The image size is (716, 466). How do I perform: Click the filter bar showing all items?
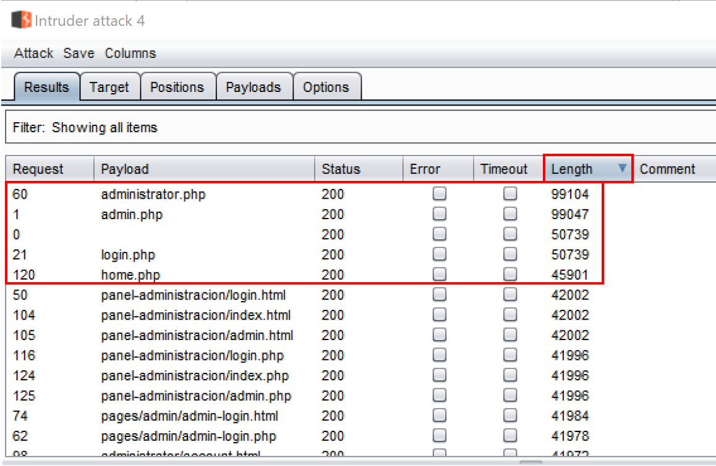pos(359,128)
